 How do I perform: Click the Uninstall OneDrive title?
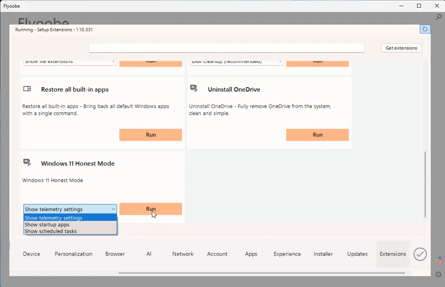pos(234,89)
